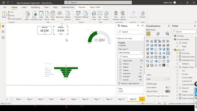
Task: Select the Python visual icon
Action: tap(148, 61)
